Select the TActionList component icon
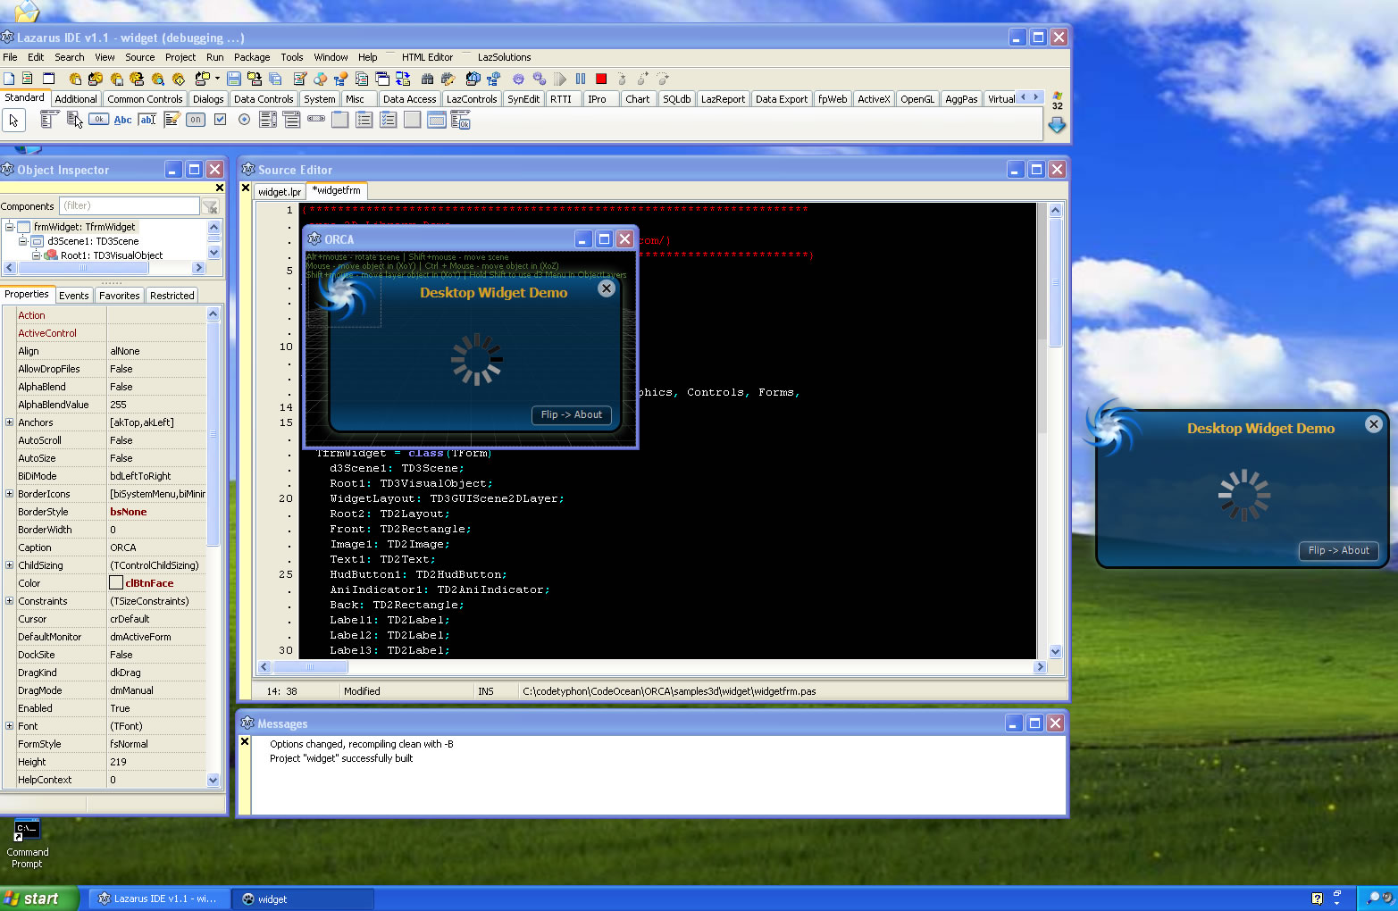The width and height of the screenshot is (1398, 911). (x=461, y=120)
